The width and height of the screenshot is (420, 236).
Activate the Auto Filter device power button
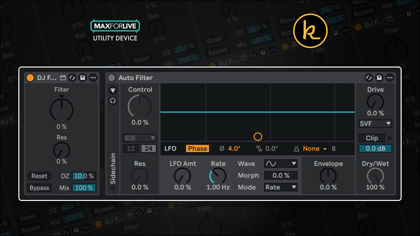coord(112,78)
